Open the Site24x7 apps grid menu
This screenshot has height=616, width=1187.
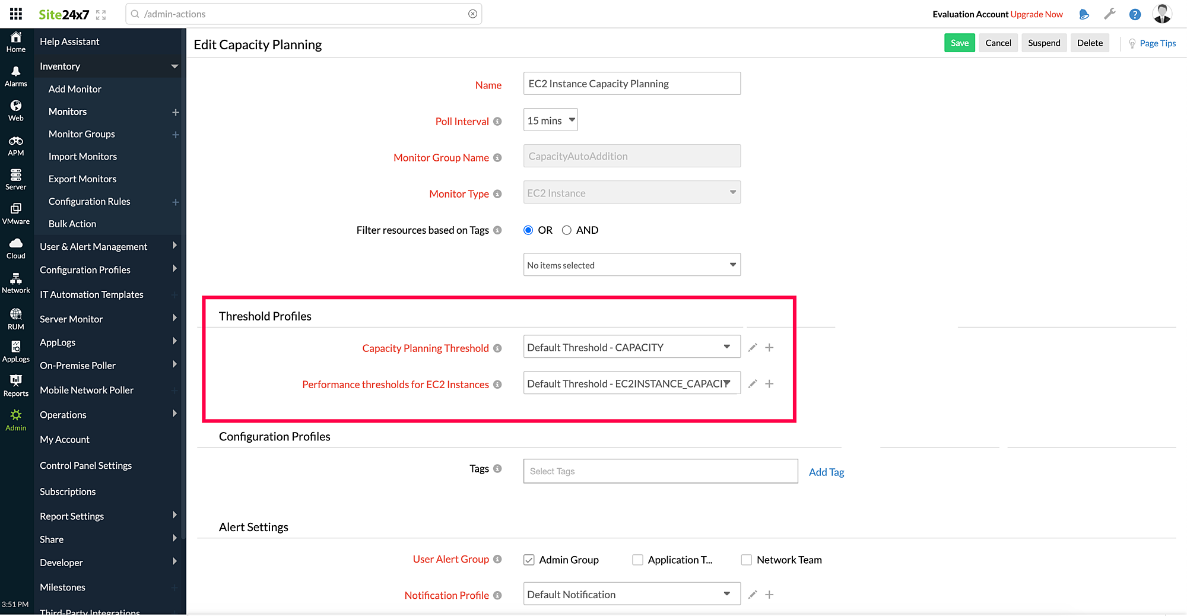tap(15, 13)
